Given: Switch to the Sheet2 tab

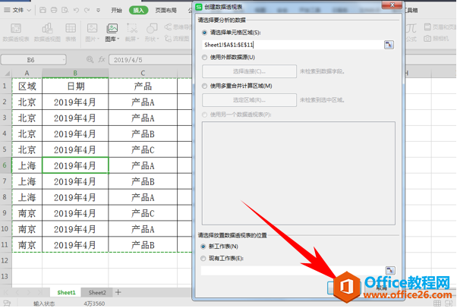Looking at the screenshot, I should tap(96, 292).
